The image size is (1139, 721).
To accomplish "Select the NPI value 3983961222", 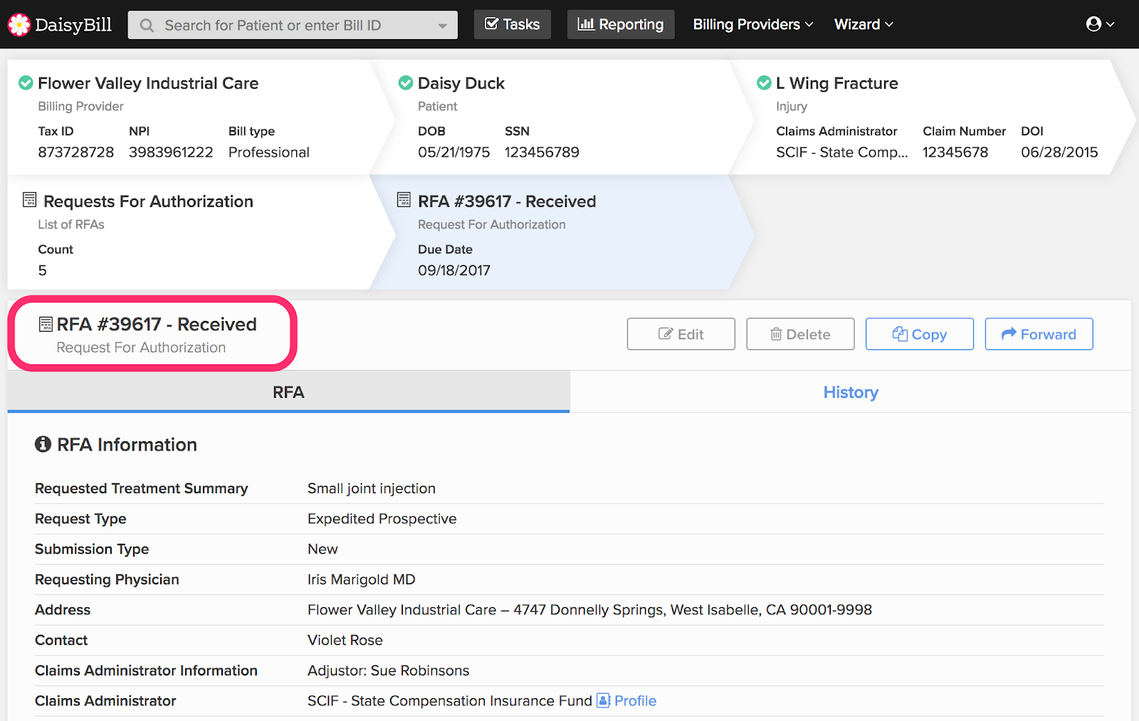I will (171, 152).
